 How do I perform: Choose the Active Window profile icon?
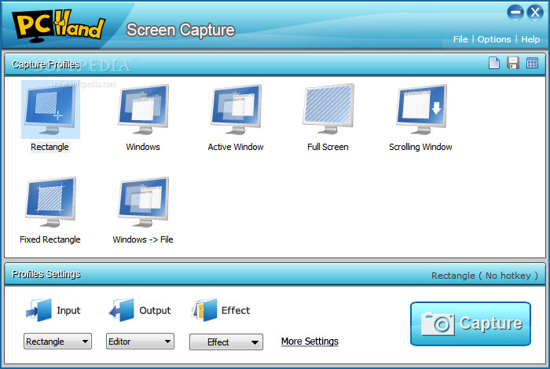click(x=236, y=109)
